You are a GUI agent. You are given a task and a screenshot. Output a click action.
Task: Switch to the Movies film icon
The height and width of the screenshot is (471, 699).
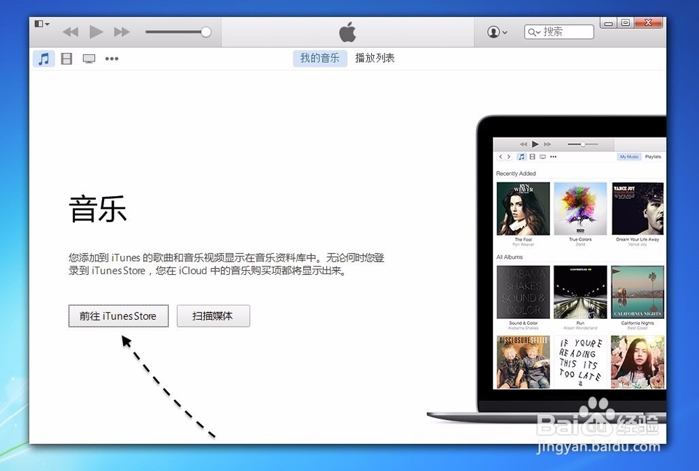[x=66, y=59]
